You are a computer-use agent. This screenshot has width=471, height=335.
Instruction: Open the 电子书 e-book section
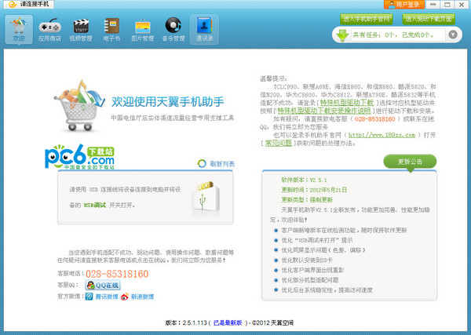tap(111, 30)
